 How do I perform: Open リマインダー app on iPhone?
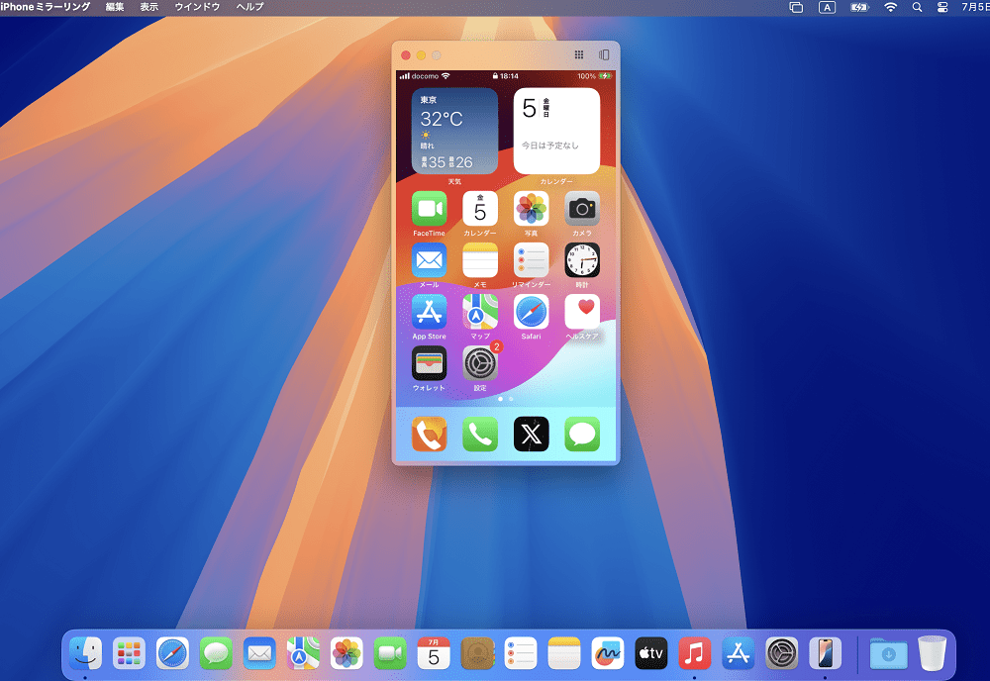(531, 260)
